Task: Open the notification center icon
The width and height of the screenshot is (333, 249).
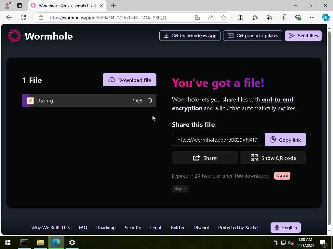Action: click(x=323, y=243)
